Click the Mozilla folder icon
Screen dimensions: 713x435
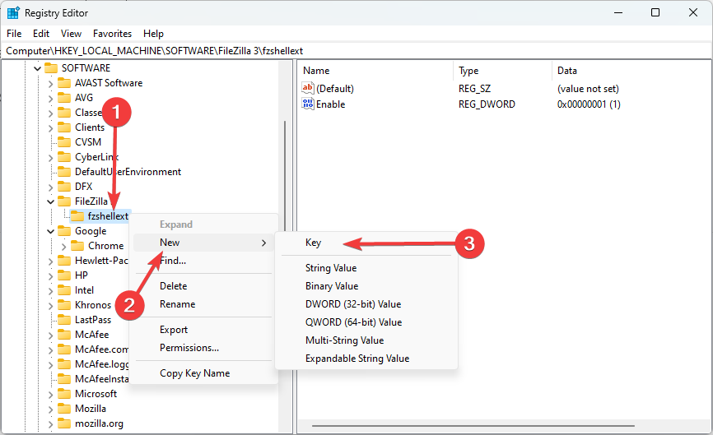click(64, 408)
